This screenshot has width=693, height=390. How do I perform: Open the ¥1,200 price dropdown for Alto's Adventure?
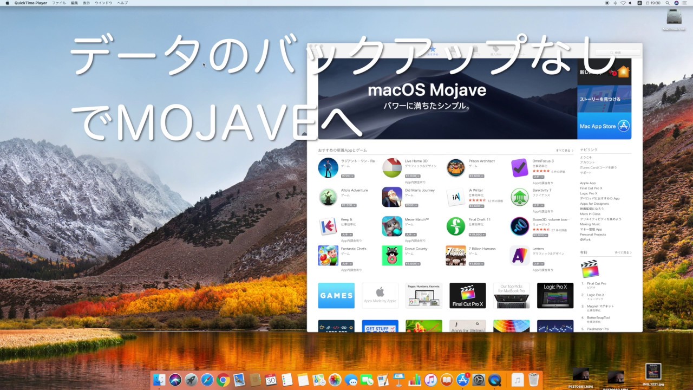point(348,205)
